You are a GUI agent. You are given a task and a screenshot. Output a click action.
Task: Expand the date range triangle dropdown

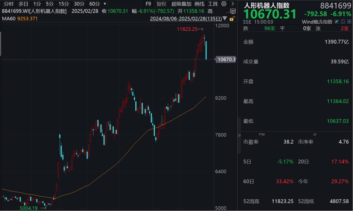(225, 19)
